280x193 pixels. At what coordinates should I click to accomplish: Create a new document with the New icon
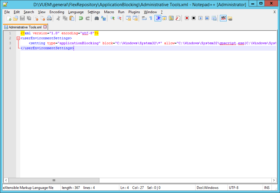pyautogui.click(x=9, y=18)
